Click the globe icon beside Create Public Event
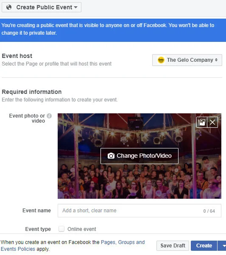The image size is (226, 255). [x=9, y=7]
